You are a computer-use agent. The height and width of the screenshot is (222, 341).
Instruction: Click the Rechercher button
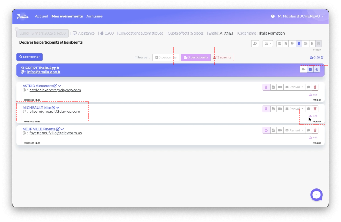click(x=29, y=57)
